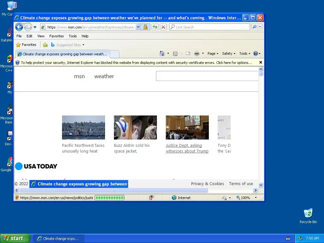Click the vertical scrollbar up arrow
Screen dimensions: 324x243
pyautogui.click(x=261, y=69)
